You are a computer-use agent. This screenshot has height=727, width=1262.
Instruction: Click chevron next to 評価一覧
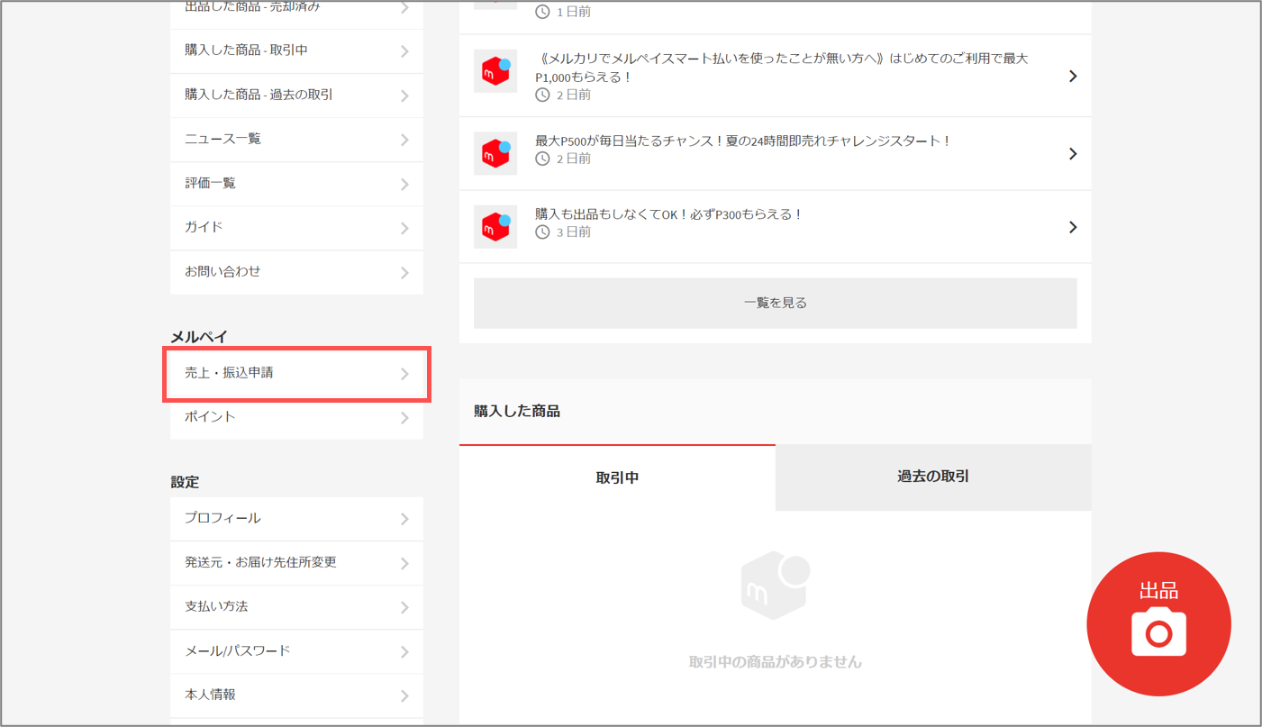[x=404, y=184]
